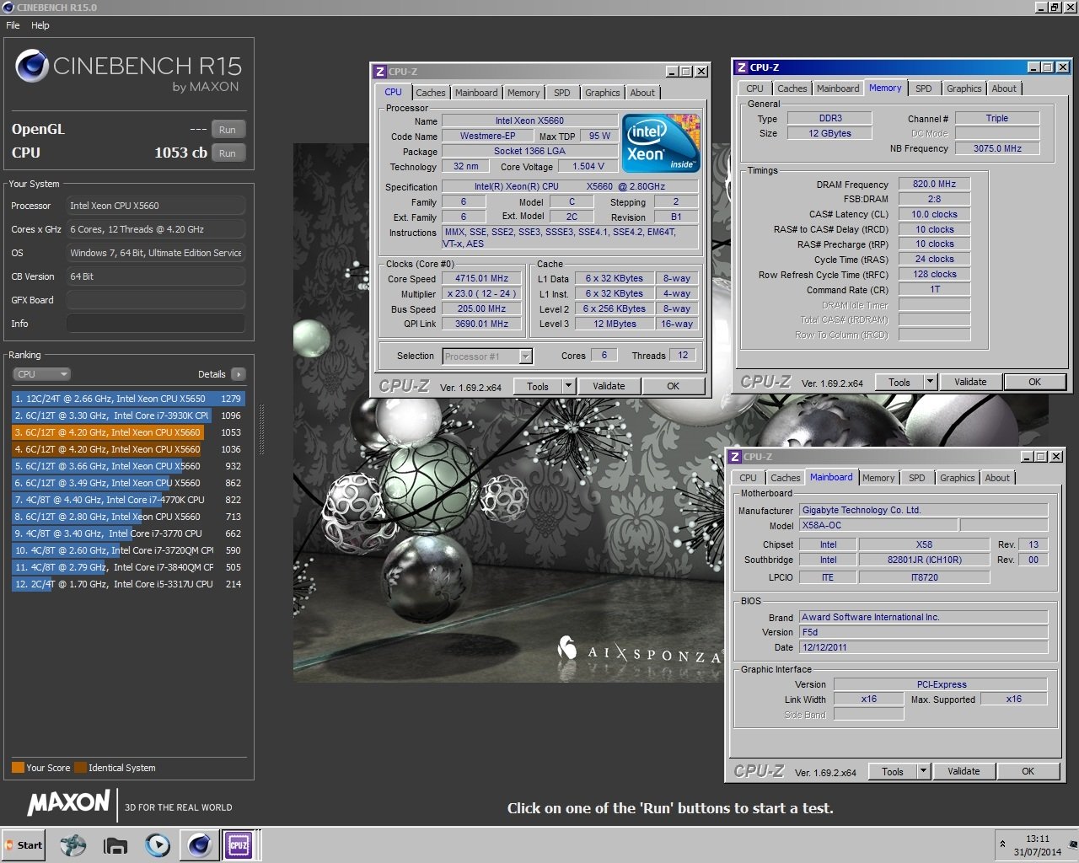Switch to Caches tab in CPU tab window
Viewport: 1079px width, 863px height.
tap(430, 93)
